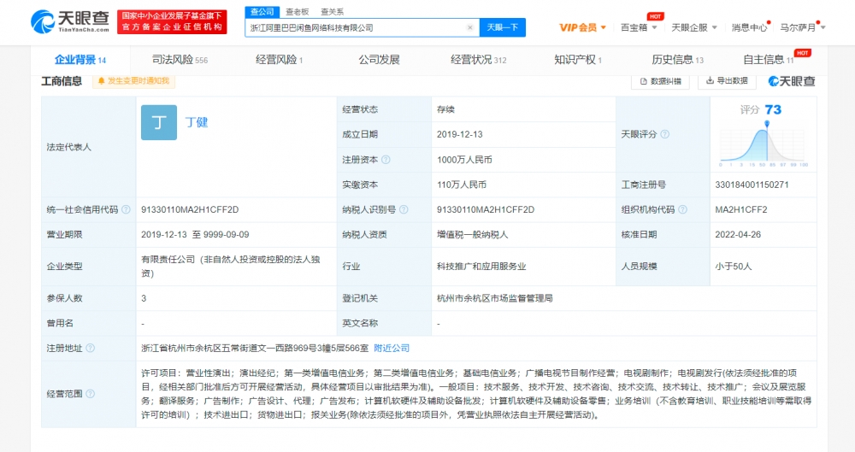The image size is (855, 452).
Task: Switch to the 企业背景 tab
Action: point(80,60)
